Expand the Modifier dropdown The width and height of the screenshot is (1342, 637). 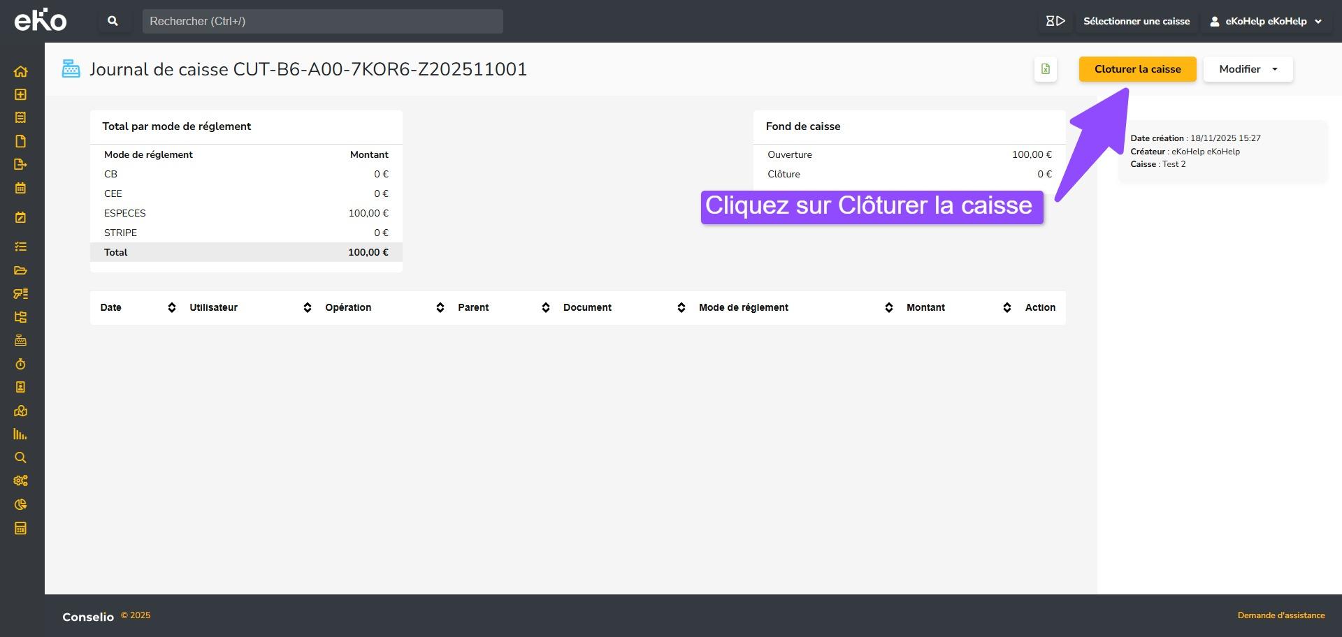coord(1248,69)
